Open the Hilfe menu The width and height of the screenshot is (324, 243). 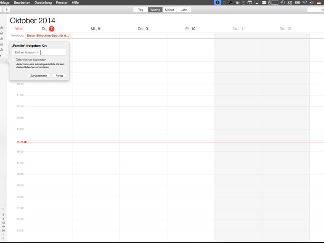[75, 3]
